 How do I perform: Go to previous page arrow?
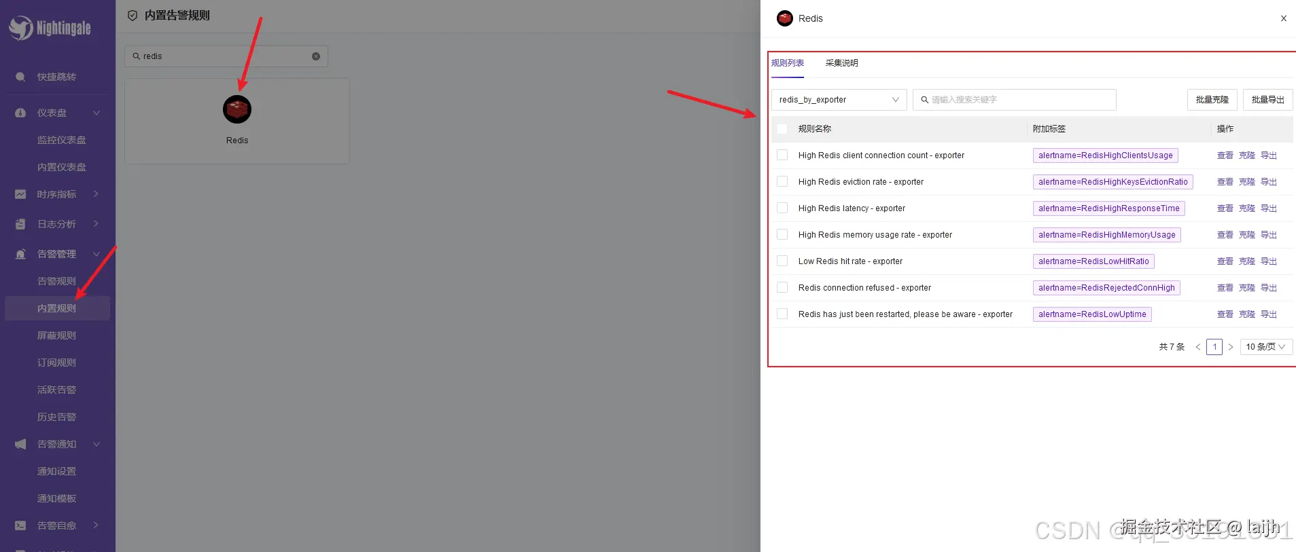tap(1198, 347)
